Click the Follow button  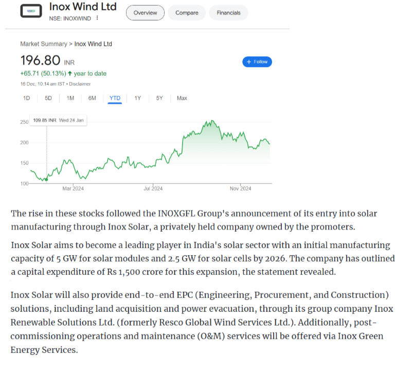point(257,62)
